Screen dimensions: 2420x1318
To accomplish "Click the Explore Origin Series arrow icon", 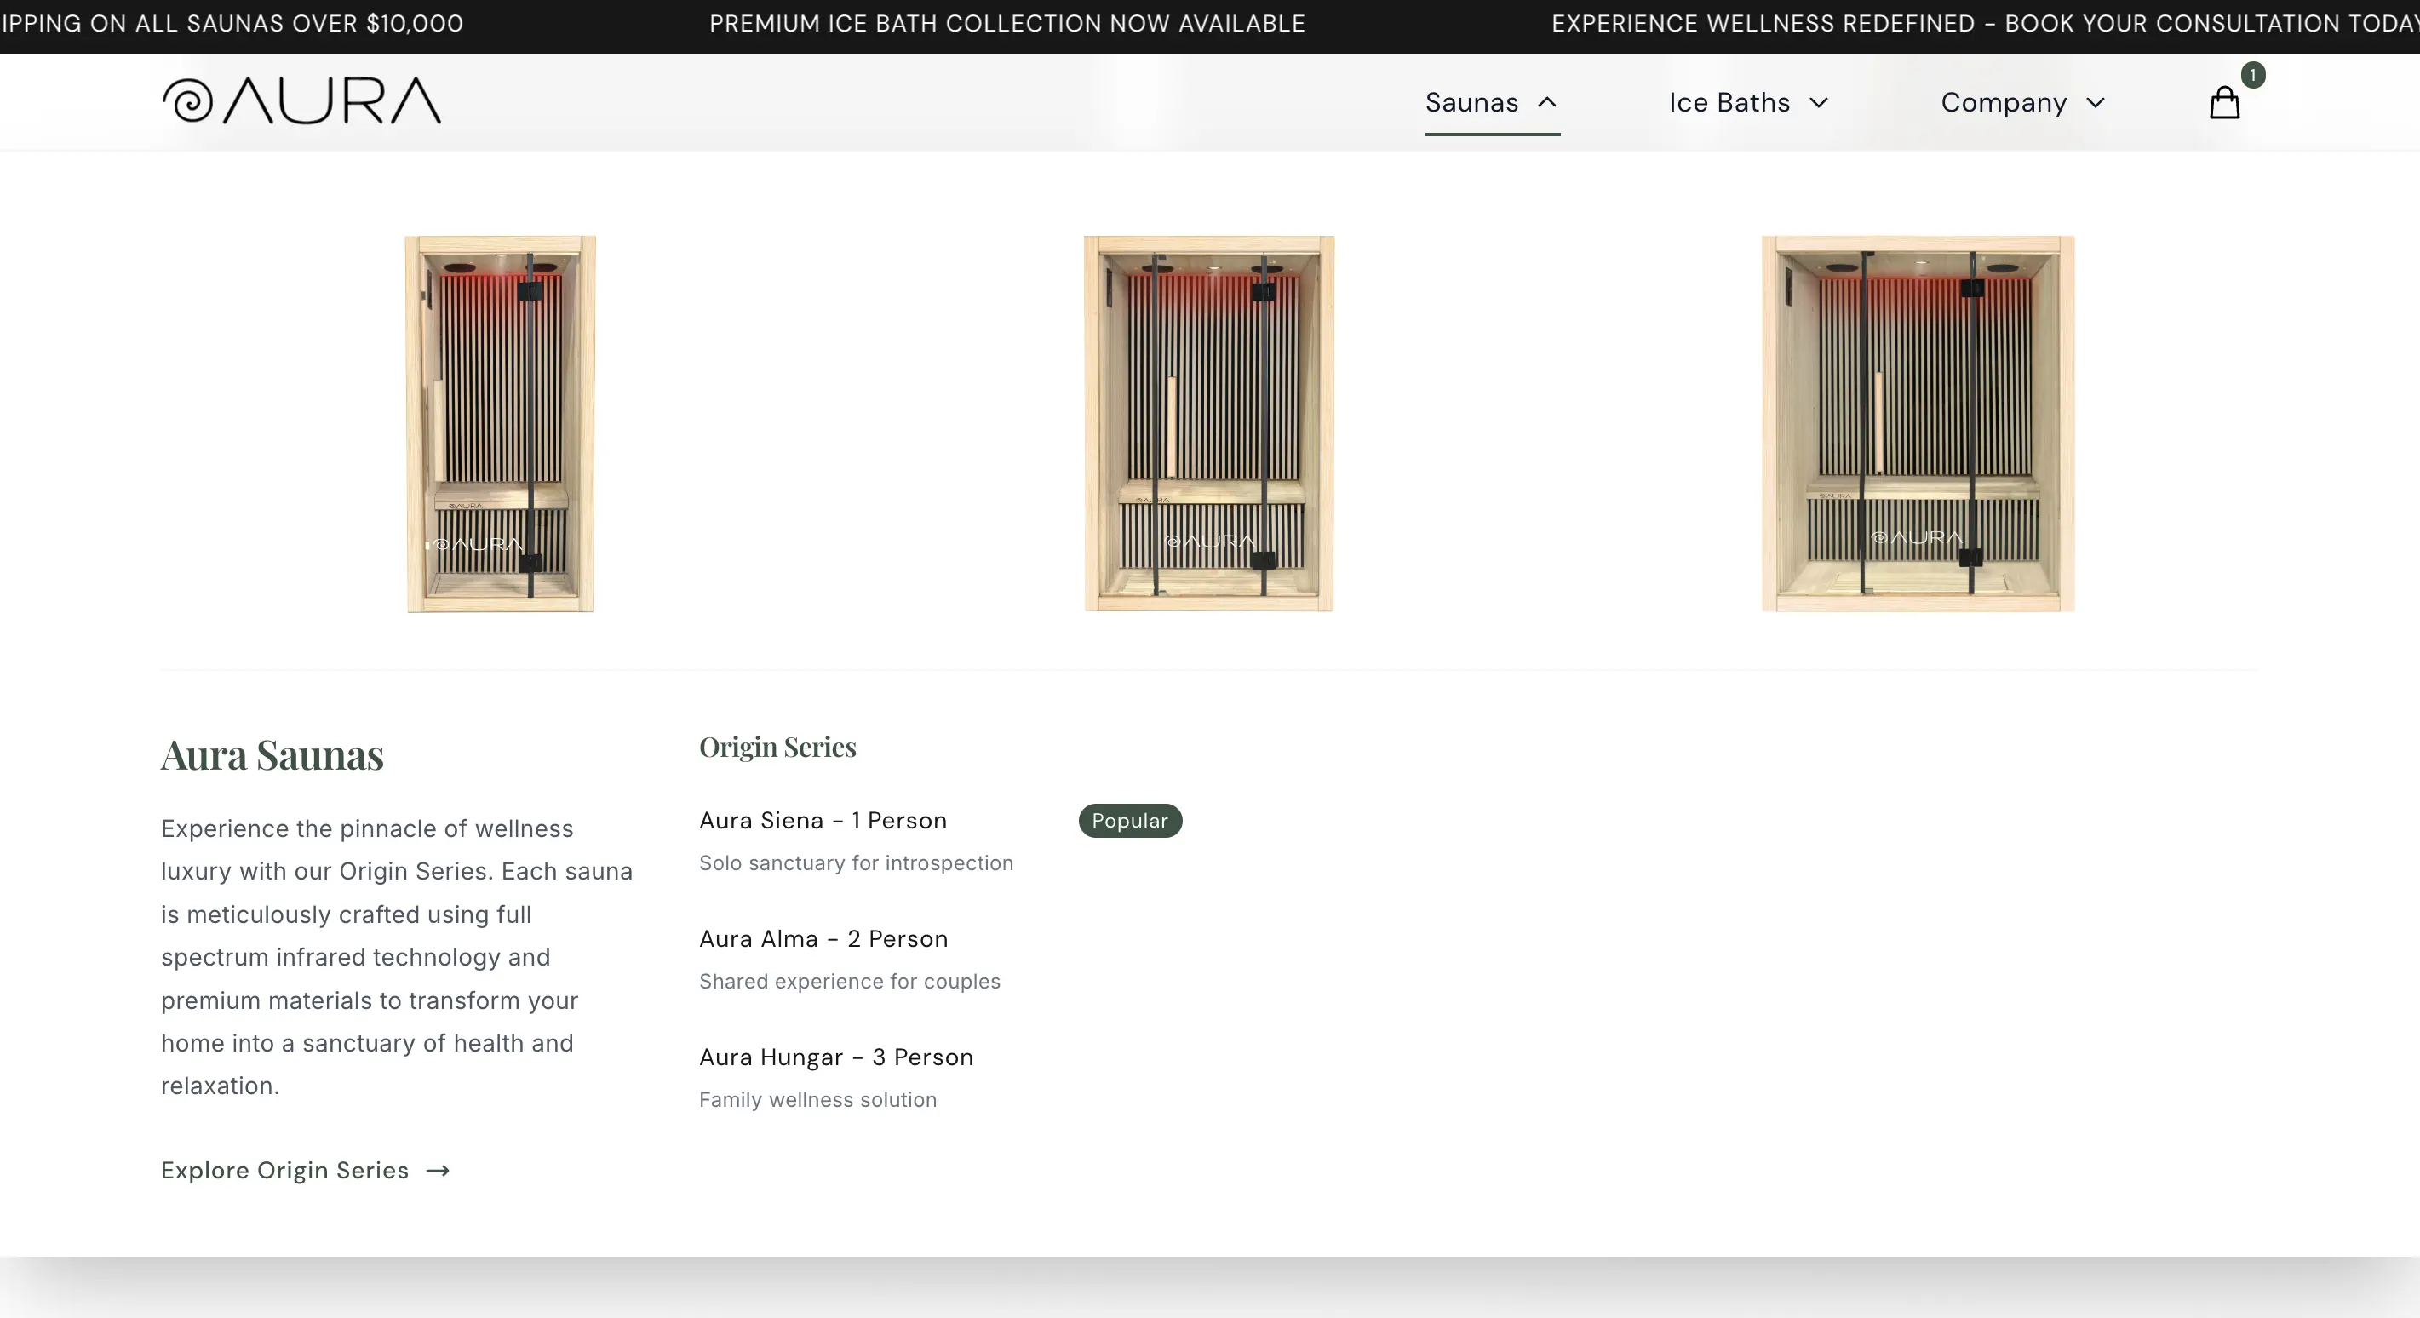I will (438, 1171).
